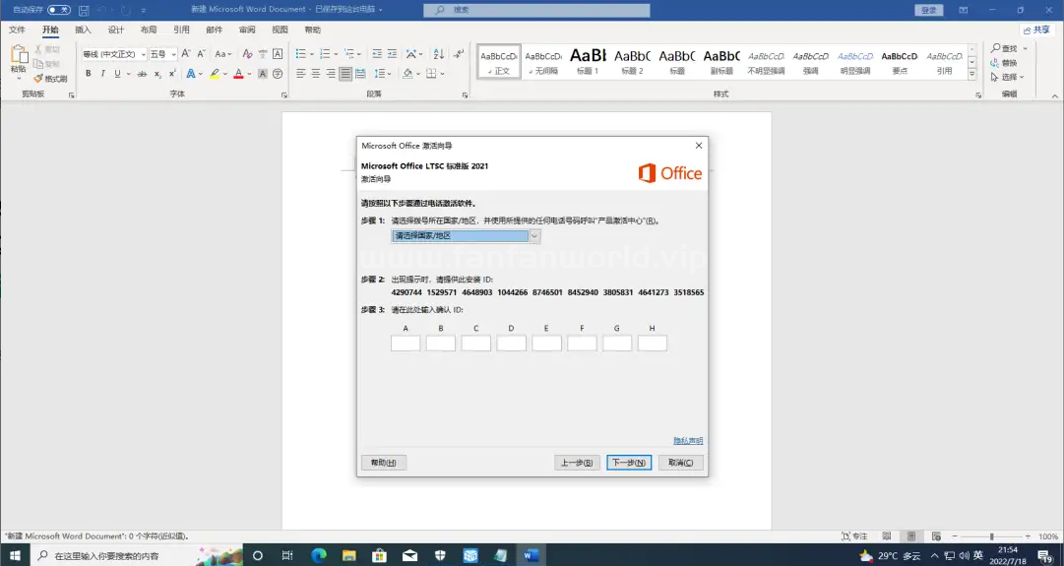Expand the styles gallery more arrow
1064x566 pixels.
click(x=972, y=74)
